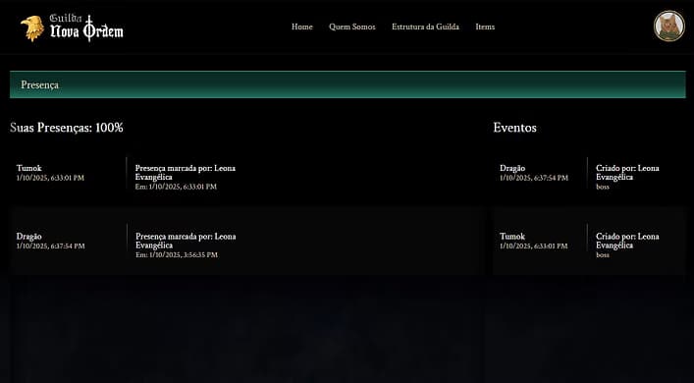Click Presença marcada por text for Tumok
Screen dimensions: 694x383
tap(185, 173)
